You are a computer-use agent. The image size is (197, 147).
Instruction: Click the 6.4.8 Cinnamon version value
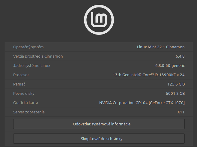tap(180, 56)
